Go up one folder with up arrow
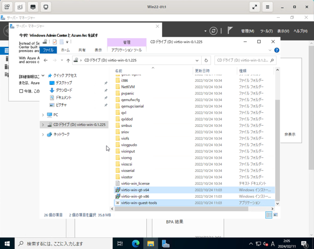314x249 pixels. [x=68, y=60]
